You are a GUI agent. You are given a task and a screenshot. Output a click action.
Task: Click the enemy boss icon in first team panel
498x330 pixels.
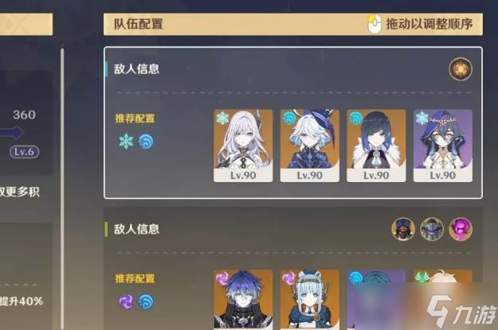461,69
